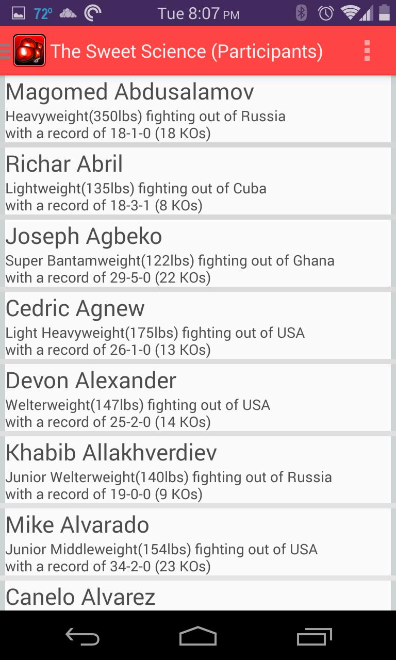Open Richar Abril's fighter entry

pos(198,182)
